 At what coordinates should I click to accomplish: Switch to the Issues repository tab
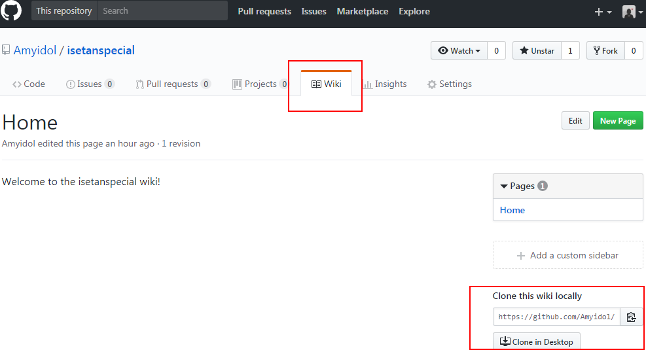point(90,84)
